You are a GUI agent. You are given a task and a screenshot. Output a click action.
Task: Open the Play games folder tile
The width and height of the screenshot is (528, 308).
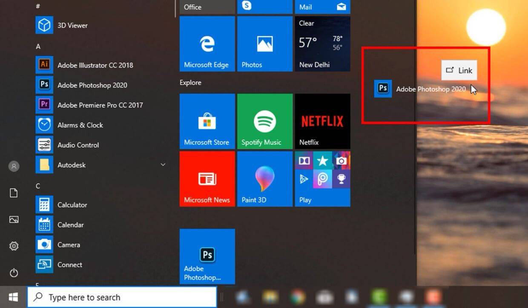point(322,179)
